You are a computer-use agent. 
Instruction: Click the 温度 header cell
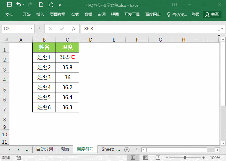click(67, 47)
